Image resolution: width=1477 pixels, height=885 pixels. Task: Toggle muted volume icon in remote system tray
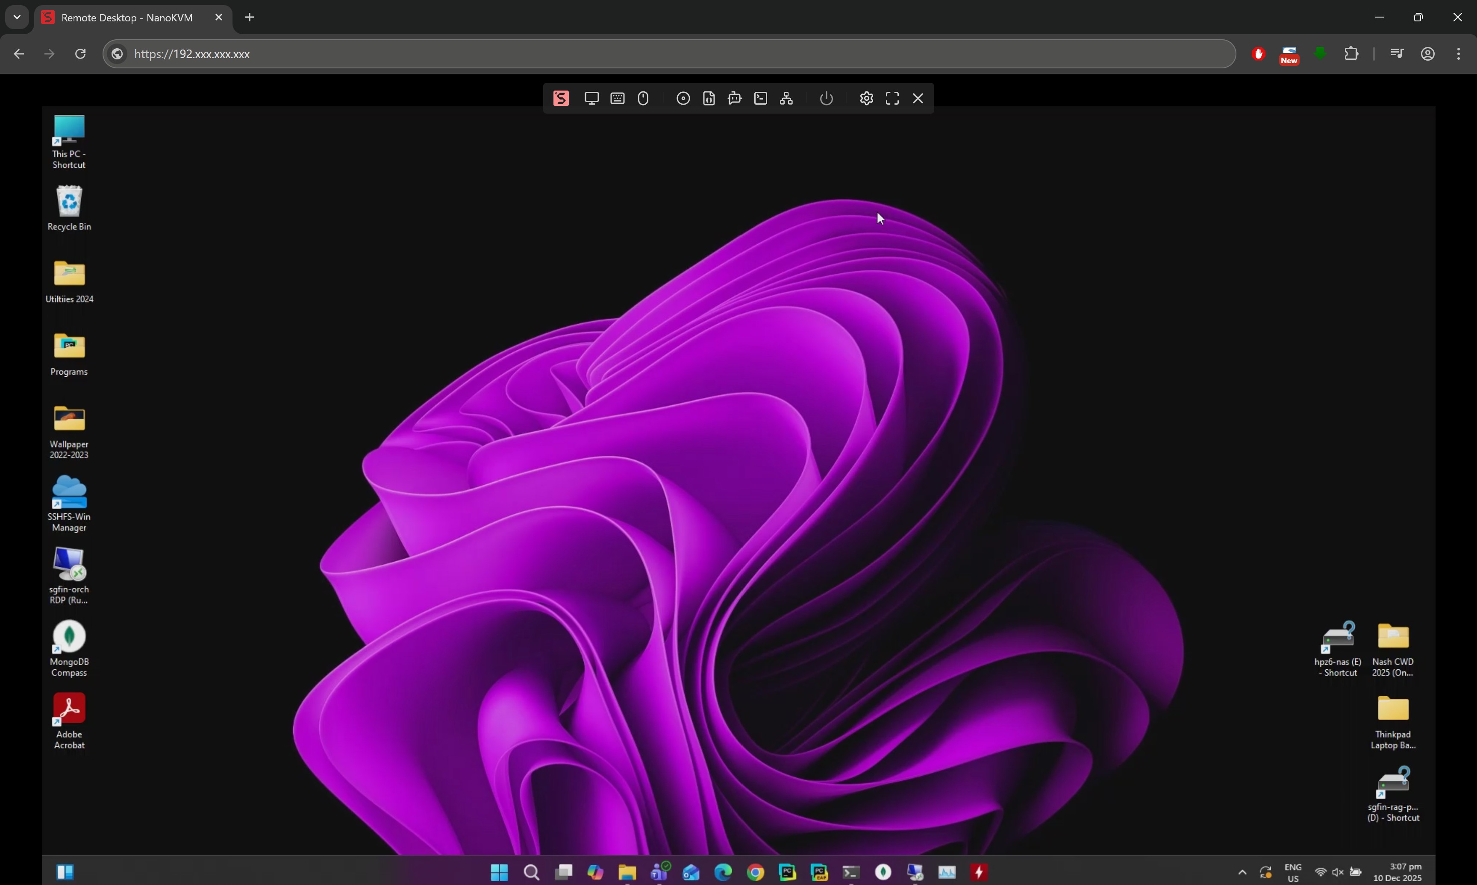(x=1337, y=872)
